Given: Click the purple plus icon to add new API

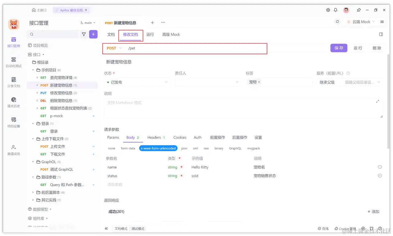Looking at the screenshot, I should [93, 34].
